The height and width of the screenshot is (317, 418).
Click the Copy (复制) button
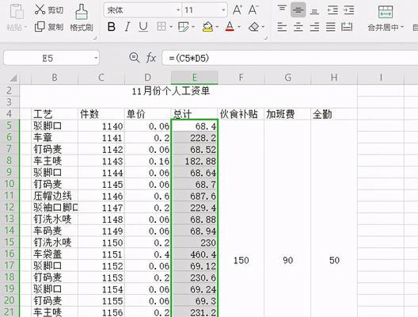tap(49, 27)
